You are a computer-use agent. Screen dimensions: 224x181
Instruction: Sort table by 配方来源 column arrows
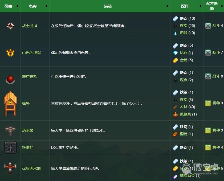[222, 6]
